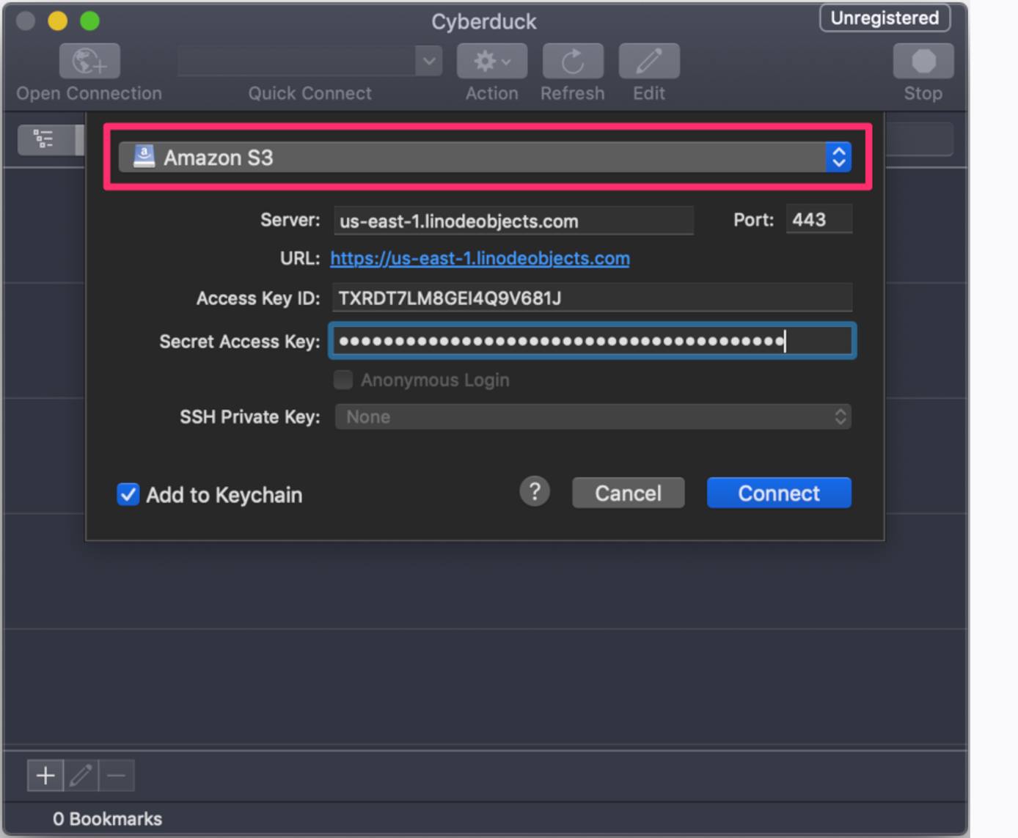Toggle the Anonymous Login checkbox

coord(343,380)
